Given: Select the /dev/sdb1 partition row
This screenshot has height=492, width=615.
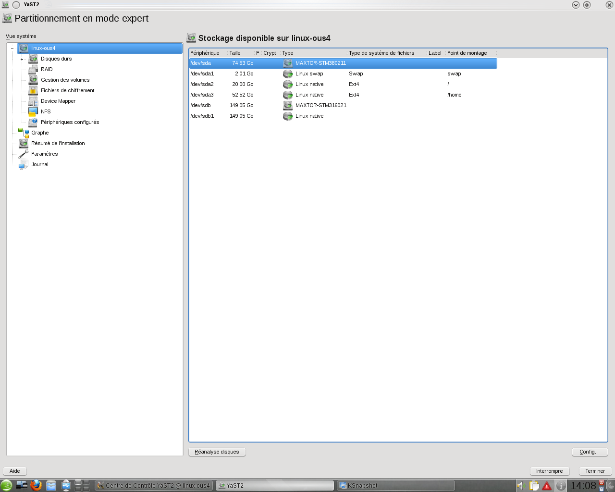Looking at the screenshot, I should click(x=343, y=116).
